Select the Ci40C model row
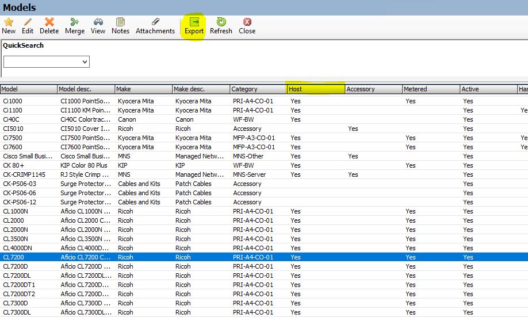 (x=264, y=119)
